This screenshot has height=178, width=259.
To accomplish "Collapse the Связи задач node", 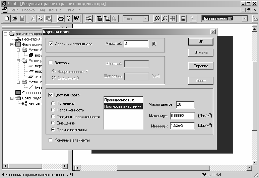I will (x=12, y=98).
